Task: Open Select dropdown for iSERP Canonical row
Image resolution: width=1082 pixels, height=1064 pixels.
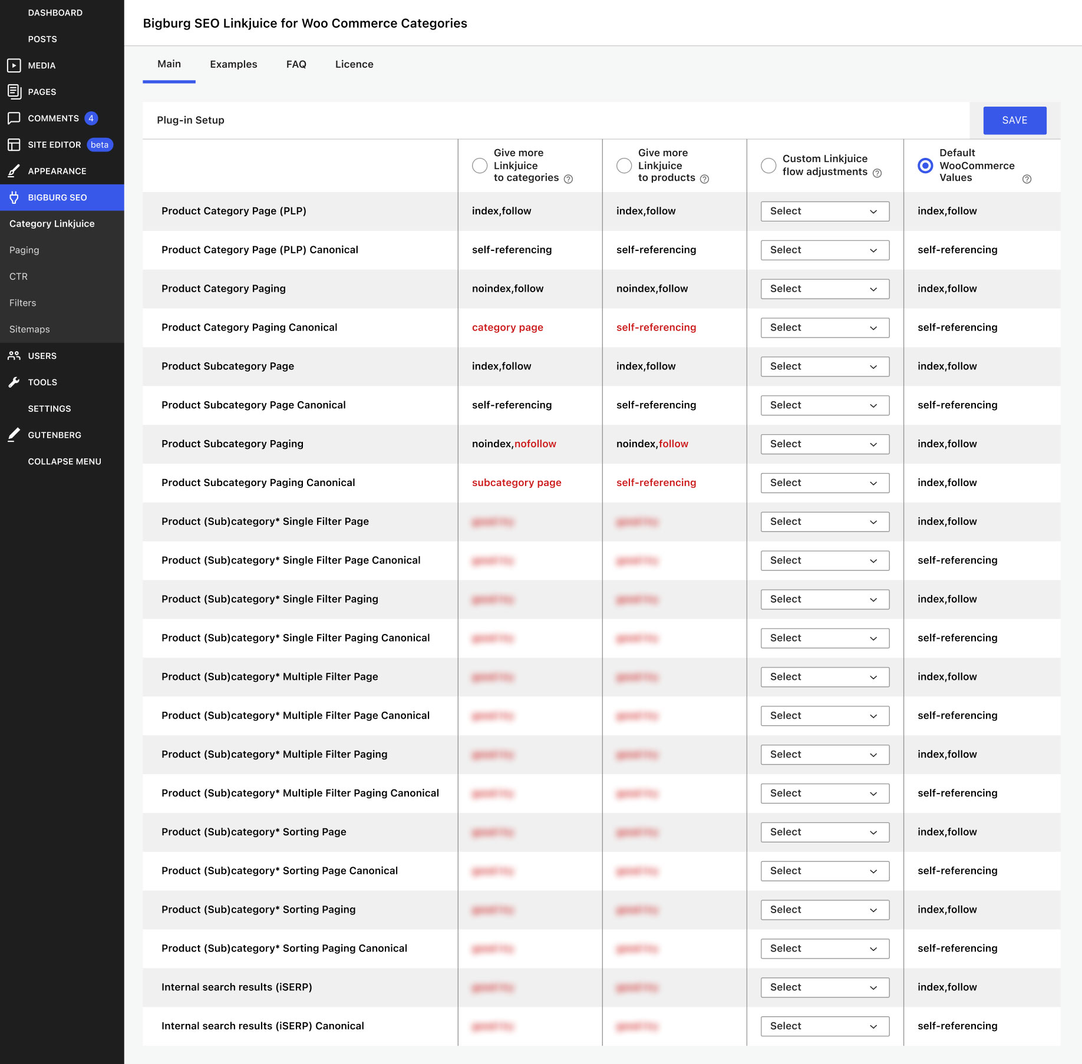Action: coord(825,1026)
